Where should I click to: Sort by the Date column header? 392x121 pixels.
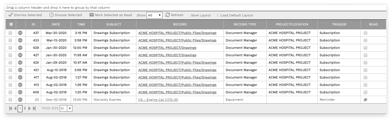tap(56, 24)
